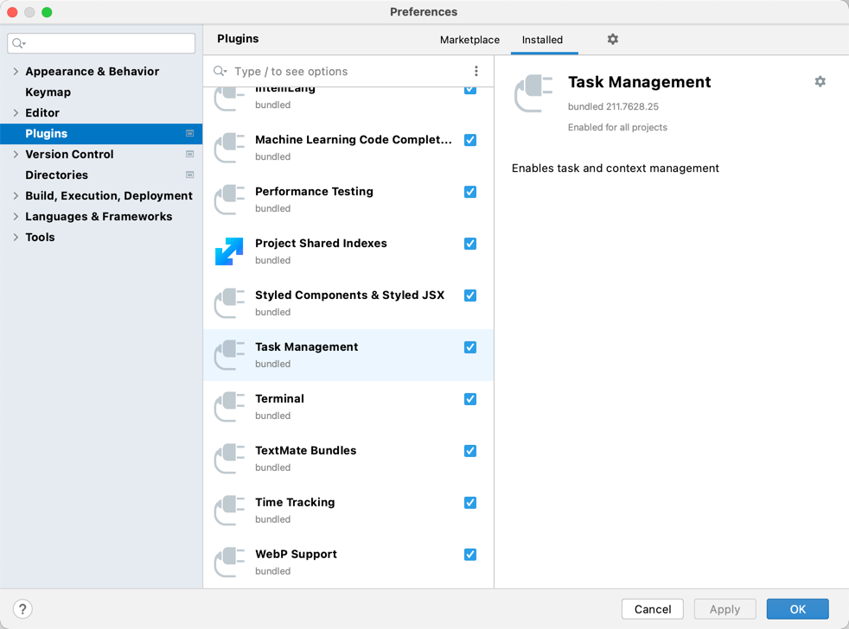Open the plugins options gear next to Installed
Screen dimensions: 849x629
tap(612, 40)
